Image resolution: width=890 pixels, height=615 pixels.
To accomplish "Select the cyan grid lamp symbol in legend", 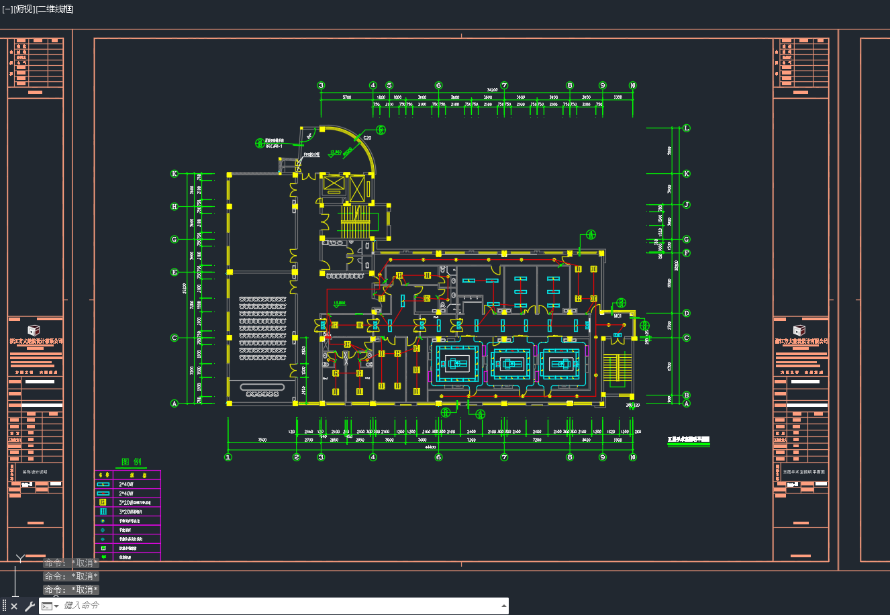I will pos(103,512).
